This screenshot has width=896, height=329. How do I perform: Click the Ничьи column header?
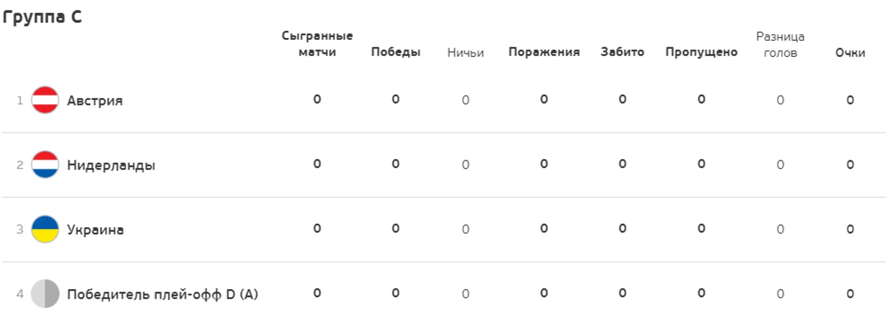pyautogui.click(x=466, y=53)
